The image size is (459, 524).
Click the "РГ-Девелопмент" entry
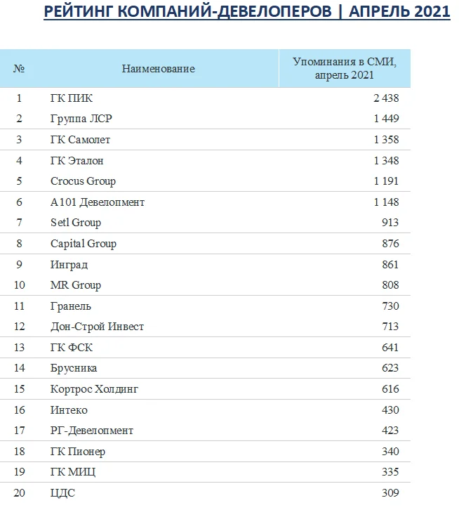(92, 431)
